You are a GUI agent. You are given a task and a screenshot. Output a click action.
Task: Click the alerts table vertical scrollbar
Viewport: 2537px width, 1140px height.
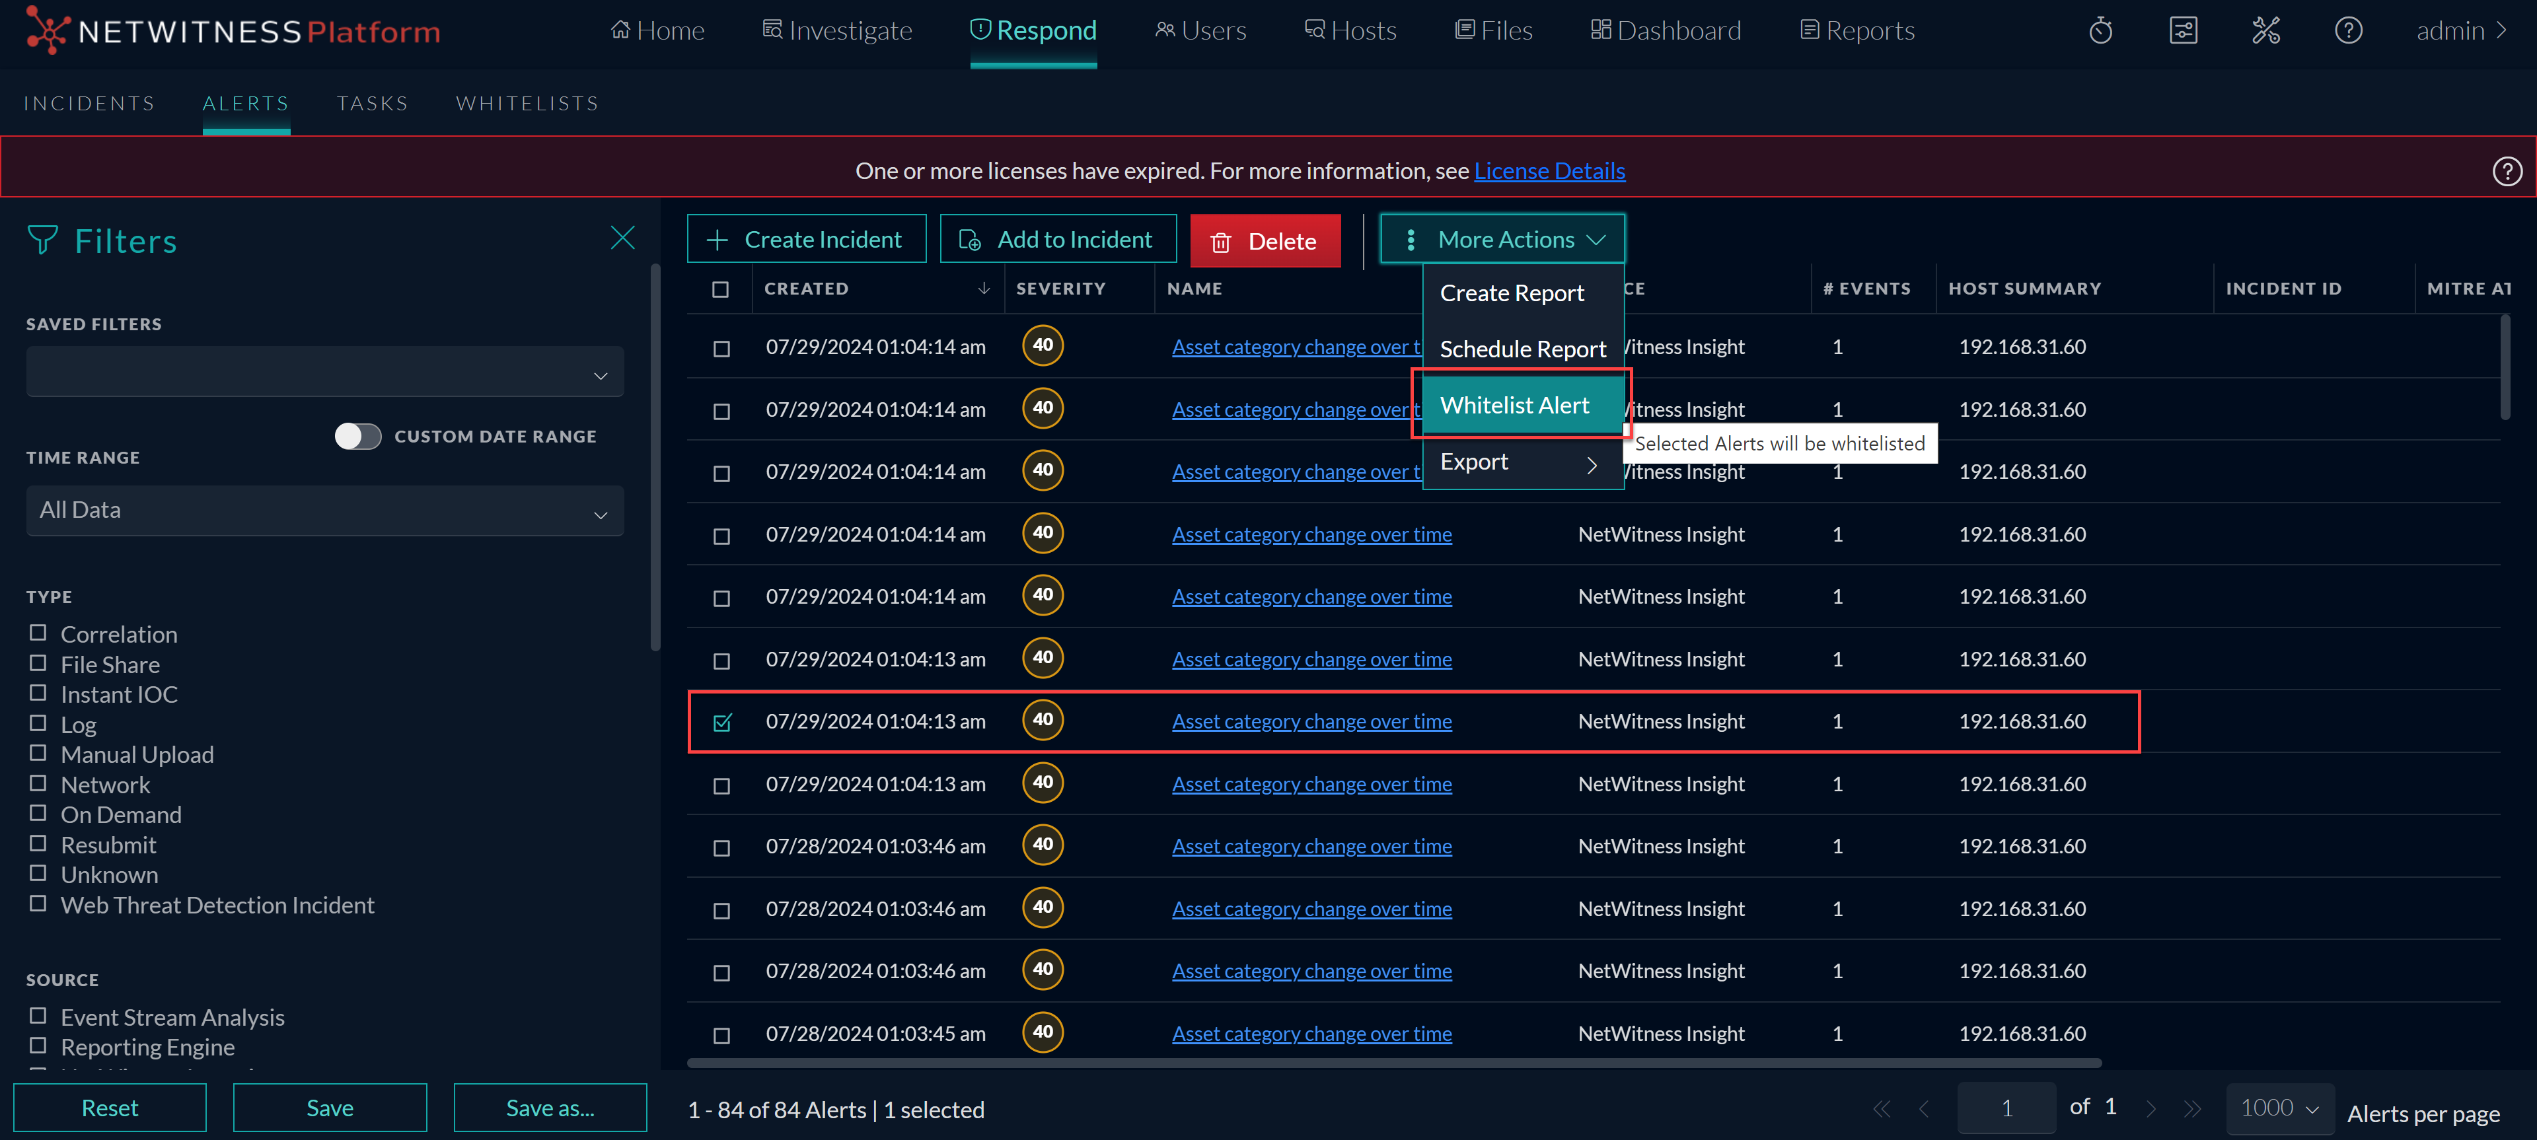2505,366
